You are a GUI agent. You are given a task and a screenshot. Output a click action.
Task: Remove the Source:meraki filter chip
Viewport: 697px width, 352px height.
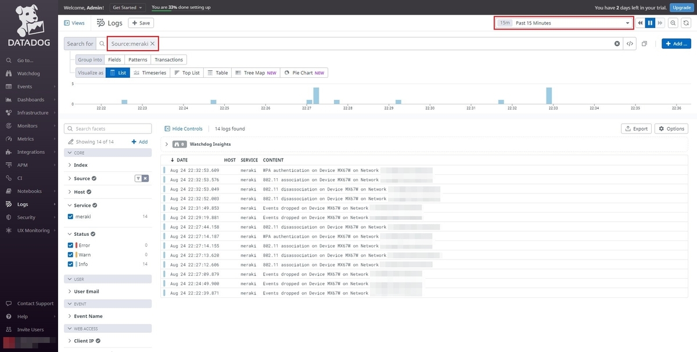point(153,44)
